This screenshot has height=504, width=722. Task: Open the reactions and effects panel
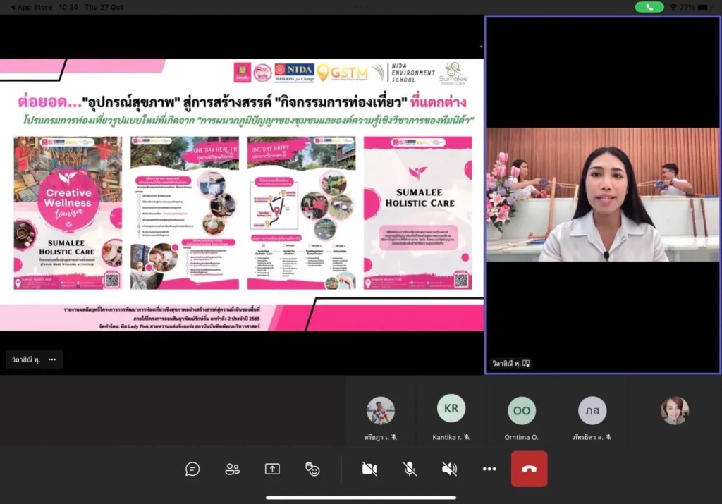click(x=312, y=469)
